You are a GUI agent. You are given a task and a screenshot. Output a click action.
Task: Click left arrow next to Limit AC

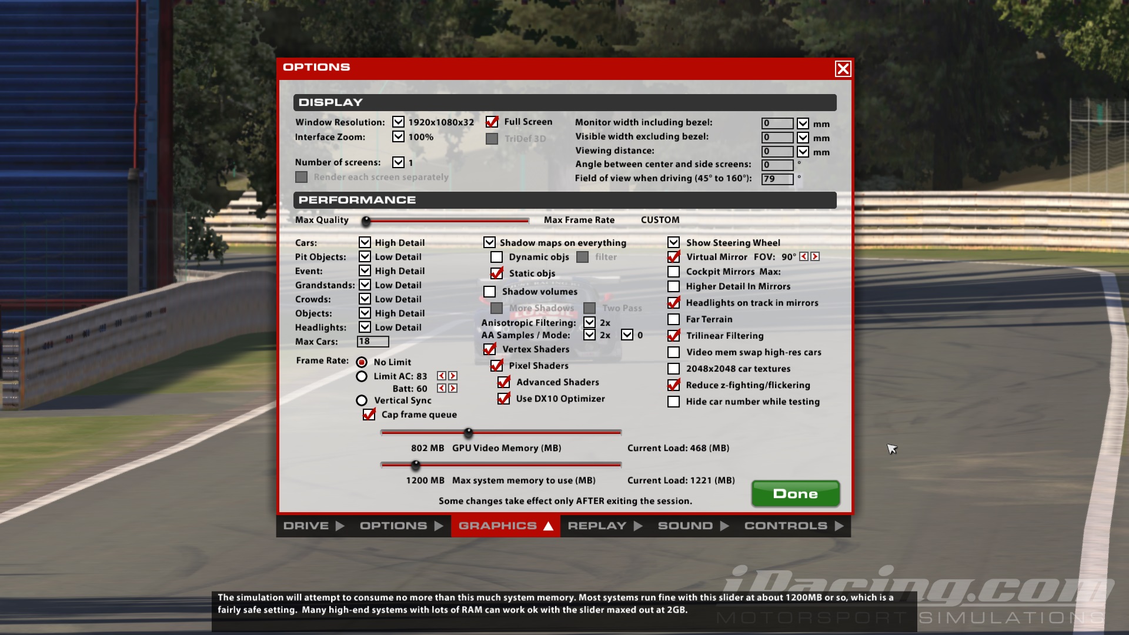tap(442, 376)
